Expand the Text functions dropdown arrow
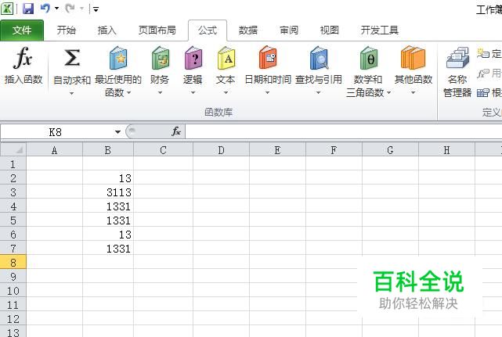 coord(226,93)
